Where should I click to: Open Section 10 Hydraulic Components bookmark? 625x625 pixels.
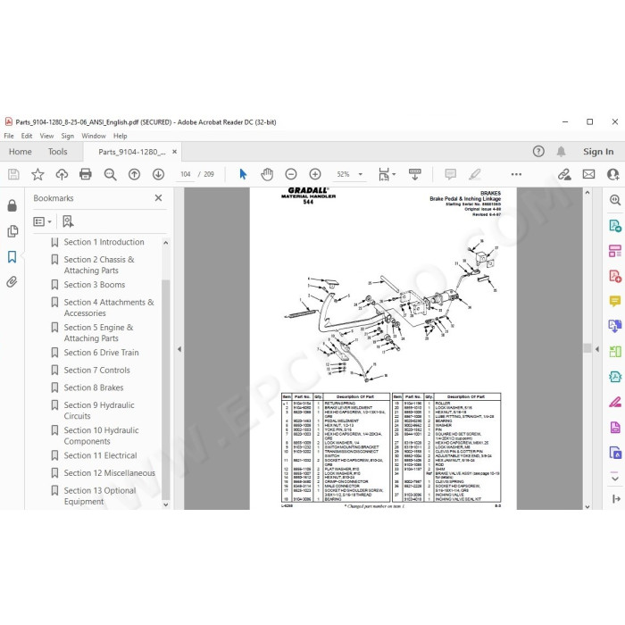point(101,436)
